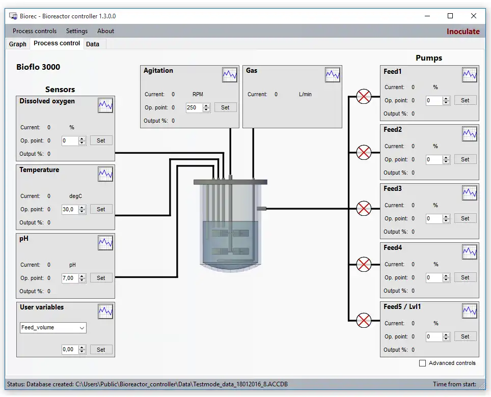Screen dimensions: 491x397
Task: Open the Feed4 graph icon
Action: [470, 252]
